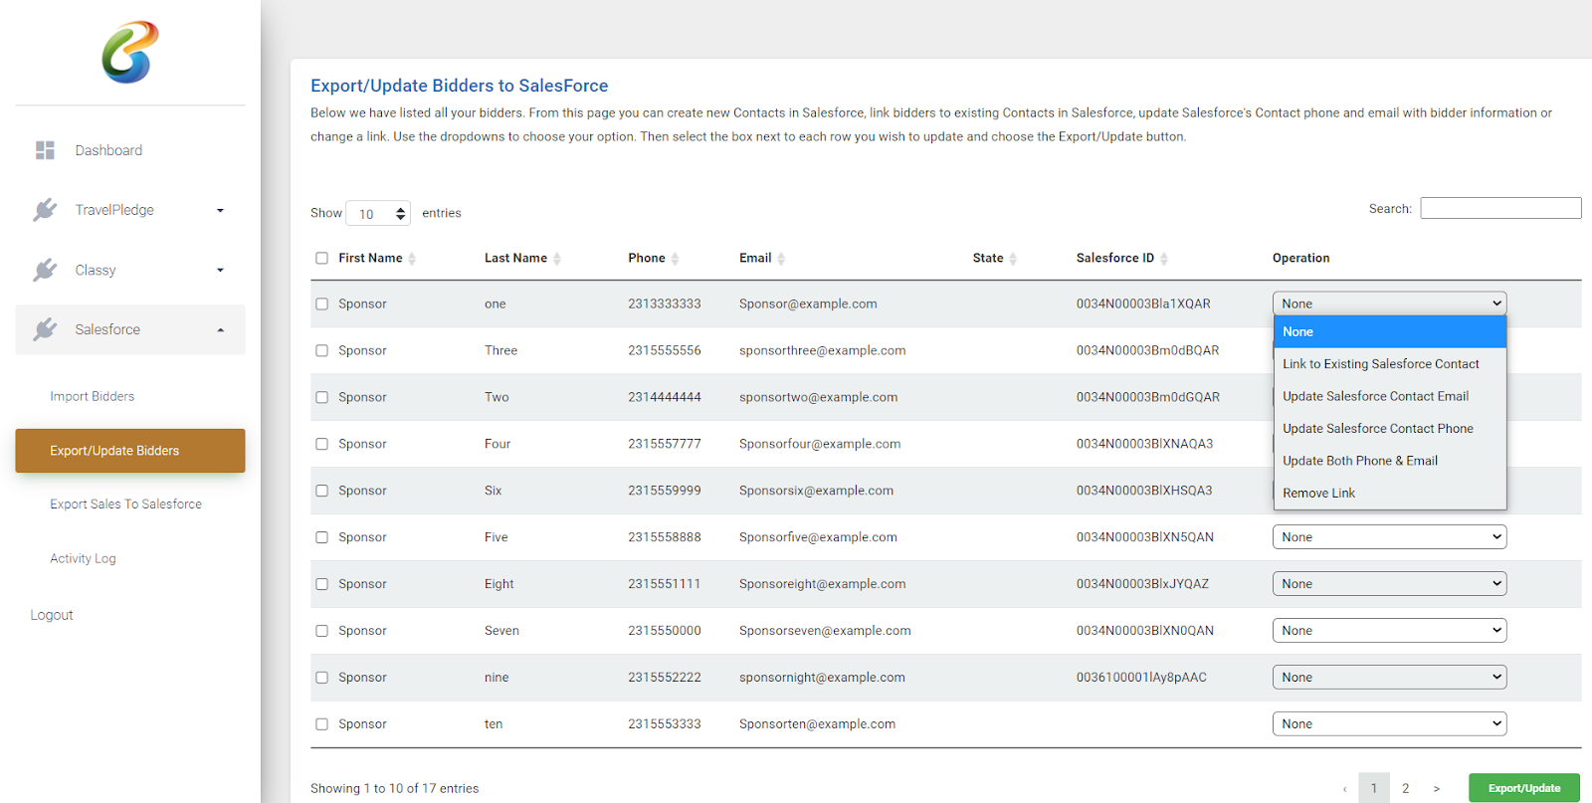The width and height of the screenshot is (1592, 803).
Task: Click the Sponsorten@example.com email cell
Action: 817,724
